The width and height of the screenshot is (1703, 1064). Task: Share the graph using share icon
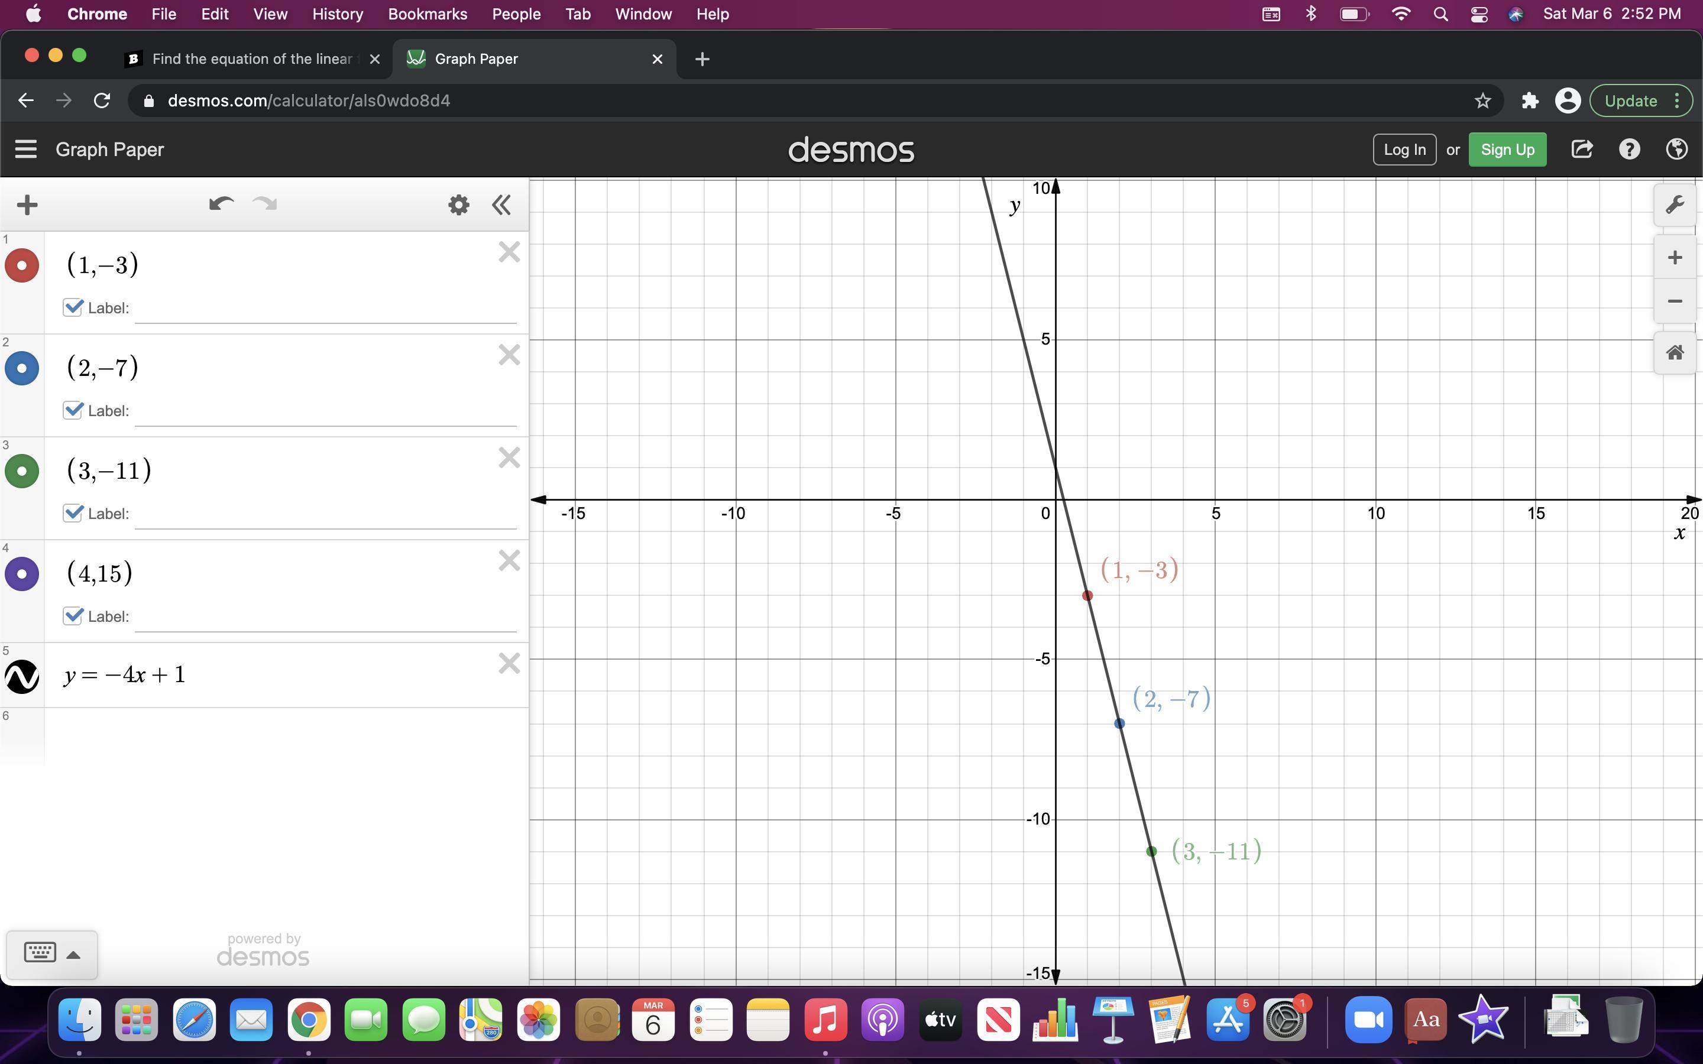1581,149
